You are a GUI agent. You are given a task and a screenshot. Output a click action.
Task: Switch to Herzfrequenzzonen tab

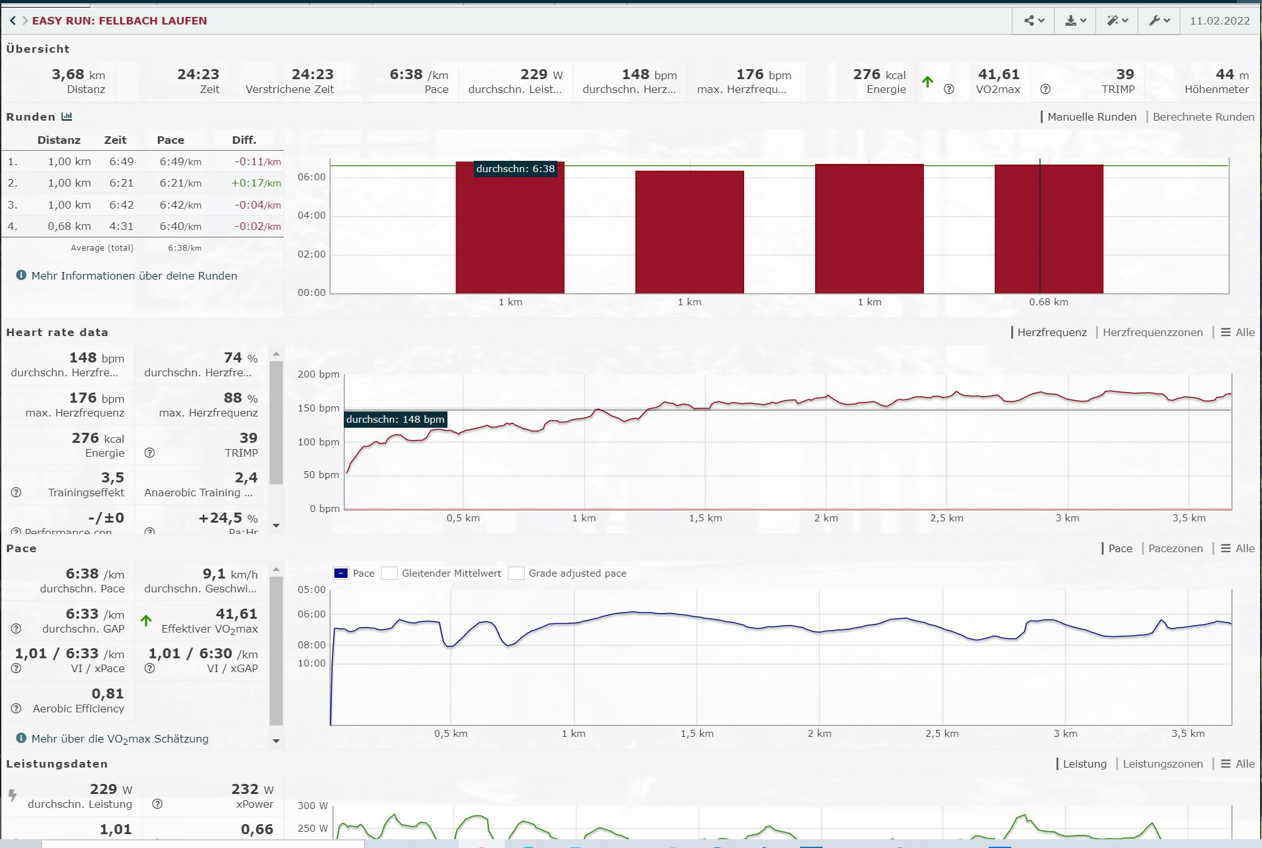click(1152, 332)
